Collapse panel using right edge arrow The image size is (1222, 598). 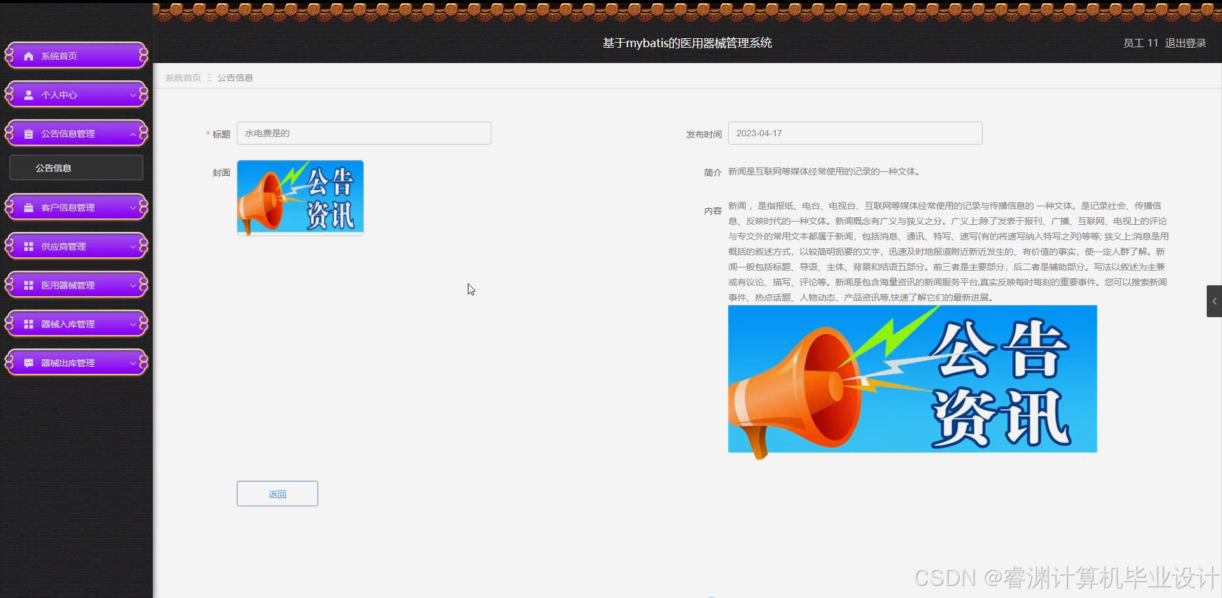[1214, 301]
